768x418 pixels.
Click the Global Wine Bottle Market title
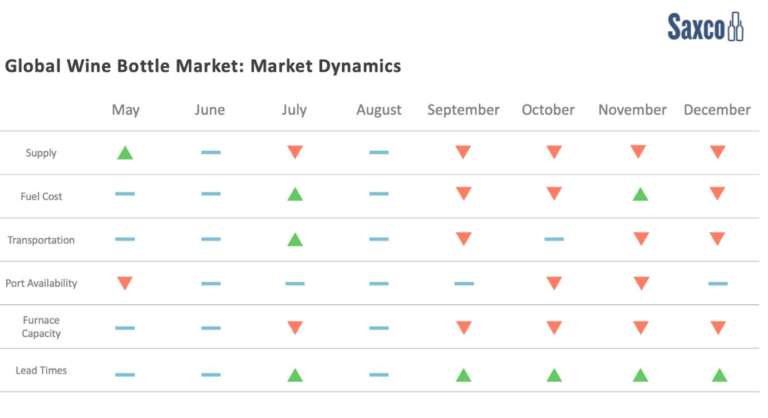203,66
